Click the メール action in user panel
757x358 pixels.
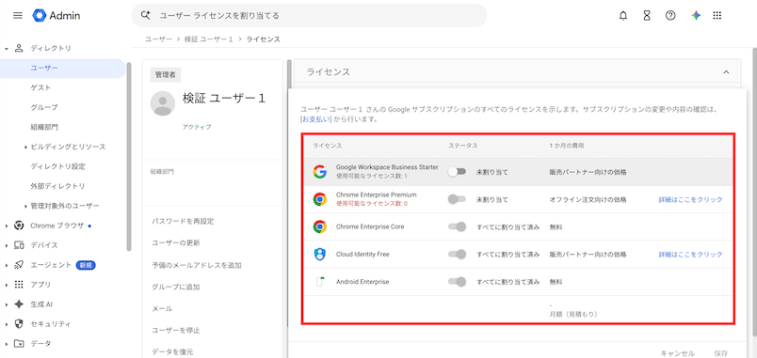[162, 308]
